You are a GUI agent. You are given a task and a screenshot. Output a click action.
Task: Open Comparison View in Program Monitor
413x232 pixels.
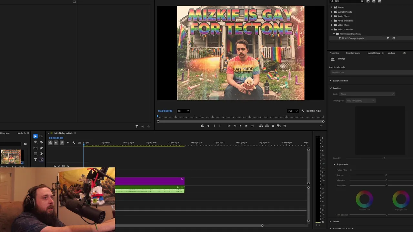point(279,126)
